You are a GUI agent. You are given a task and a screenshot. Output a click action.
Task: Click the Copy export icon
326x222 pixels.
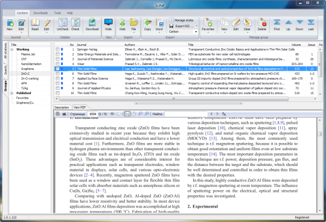[x=148, y=22]
